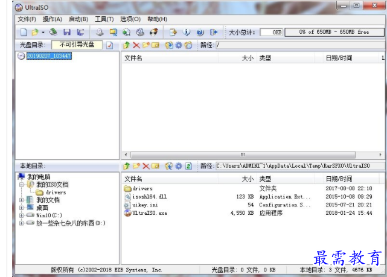Select Win10(C:) in the local tree
Viewport: 387px width, 277px height.
(49, 215)
